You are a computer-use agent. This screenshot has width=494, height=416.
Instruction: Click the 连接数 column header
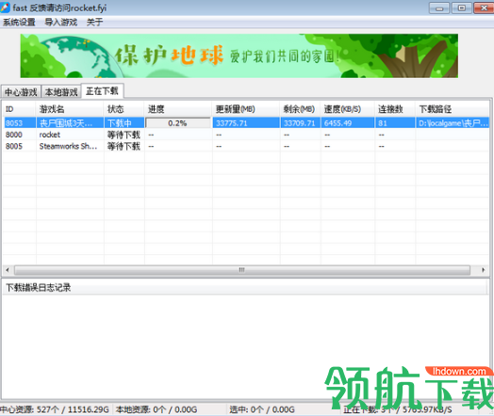395,109
